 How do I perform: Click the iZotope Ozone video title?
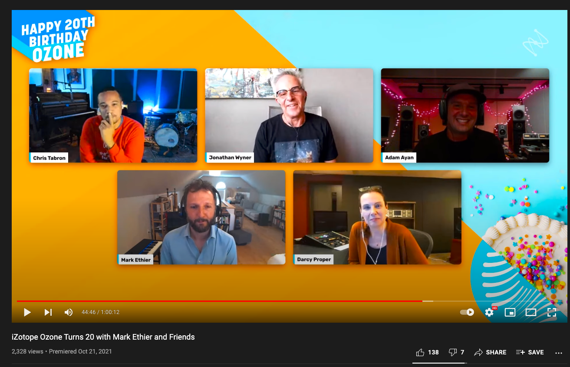tap(103, 337)
